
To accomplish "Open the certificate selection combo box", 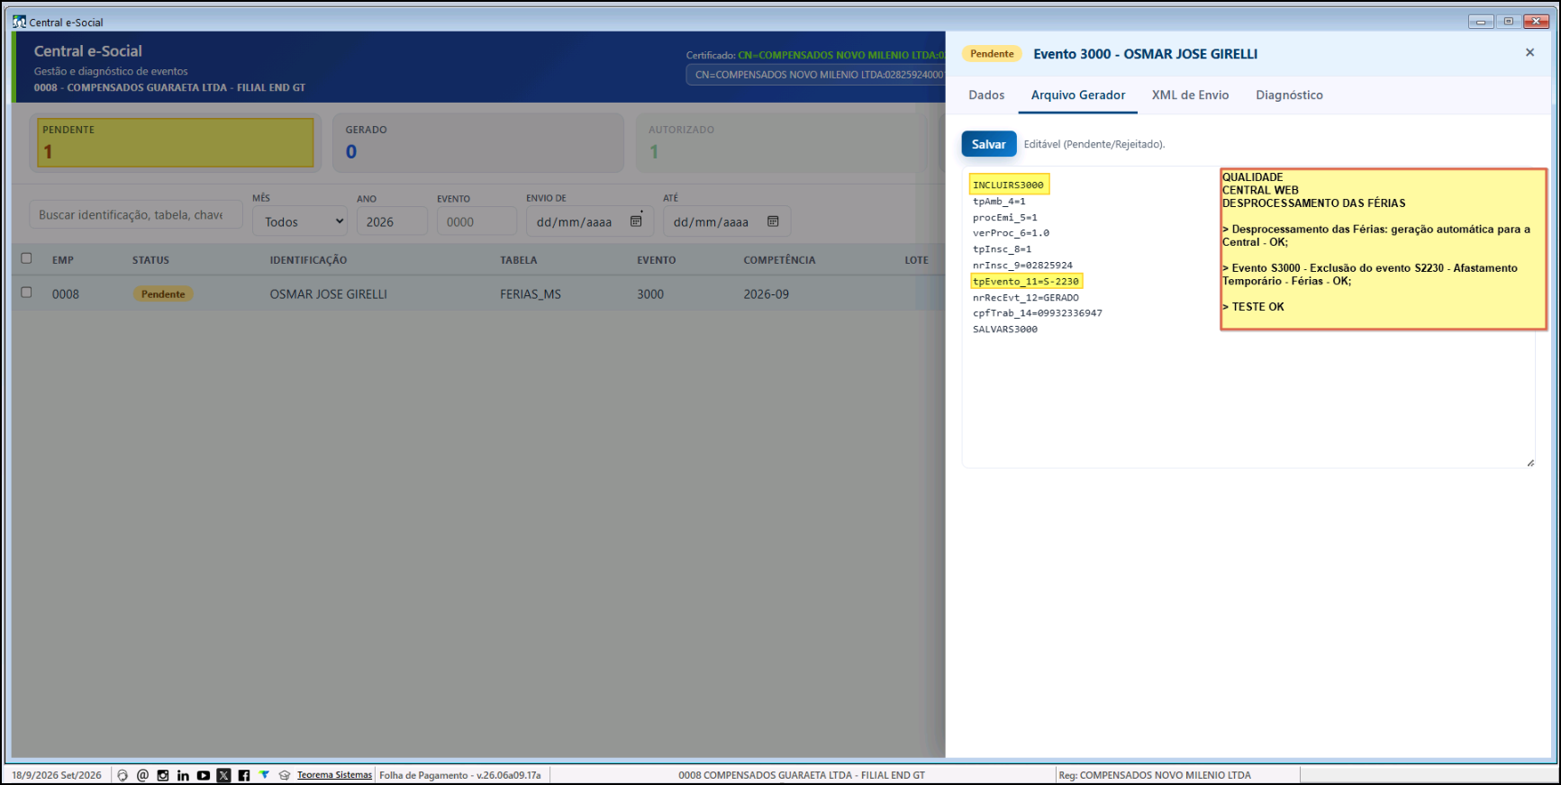I will [816, 75].
